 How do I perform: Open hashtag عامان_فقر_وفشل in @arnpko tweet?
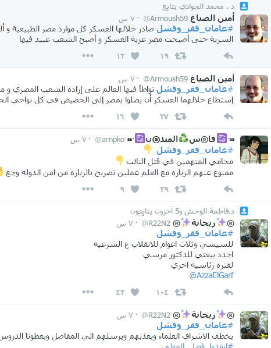tap(195, 150)
